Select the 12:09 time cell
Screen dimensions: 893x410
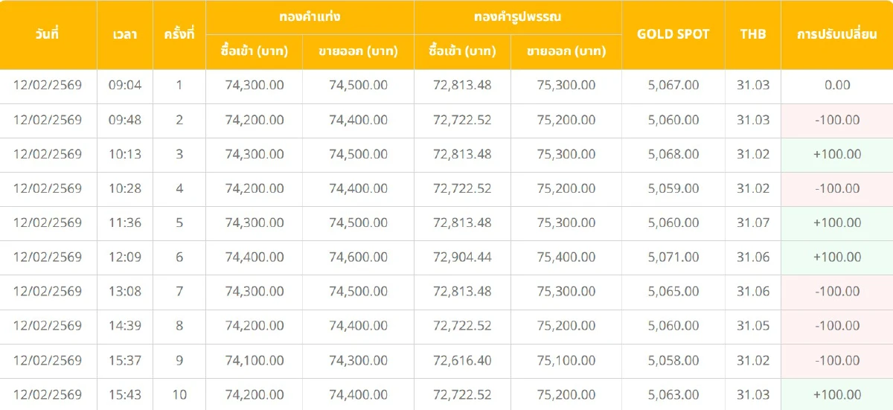pos(125,257)
